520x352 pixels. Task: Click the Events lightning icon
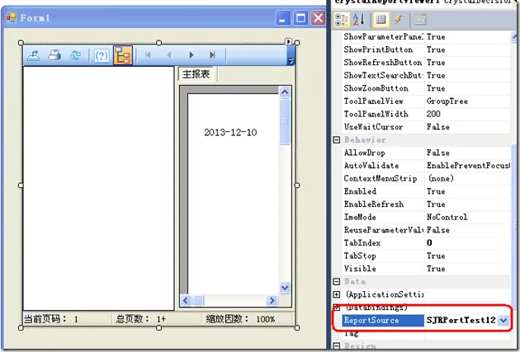click(x=398, y=20)
